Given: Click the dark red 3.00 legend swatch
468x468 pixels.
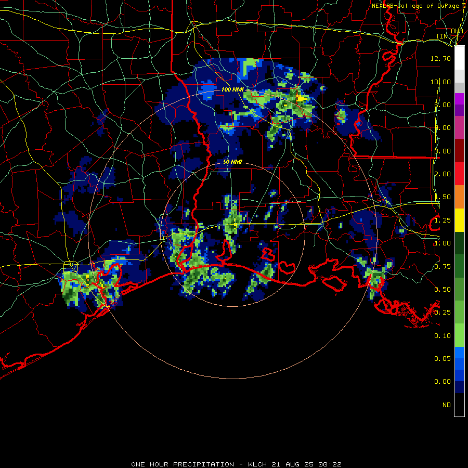Looking at the screenshot, I should pyautogui.click(x=459, y=151).
